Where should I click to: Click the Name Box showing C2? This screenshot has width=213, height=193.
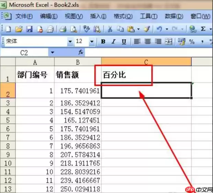point(24,52)
